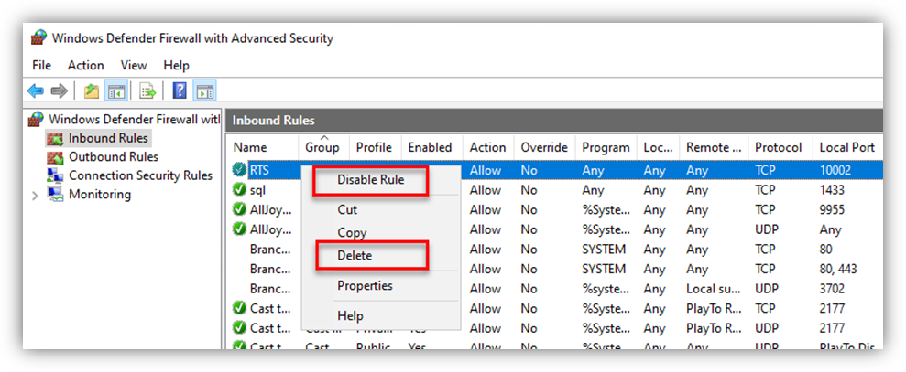
Task: Select Inbound Rules in the tree
Action: (x=108, y=138)
